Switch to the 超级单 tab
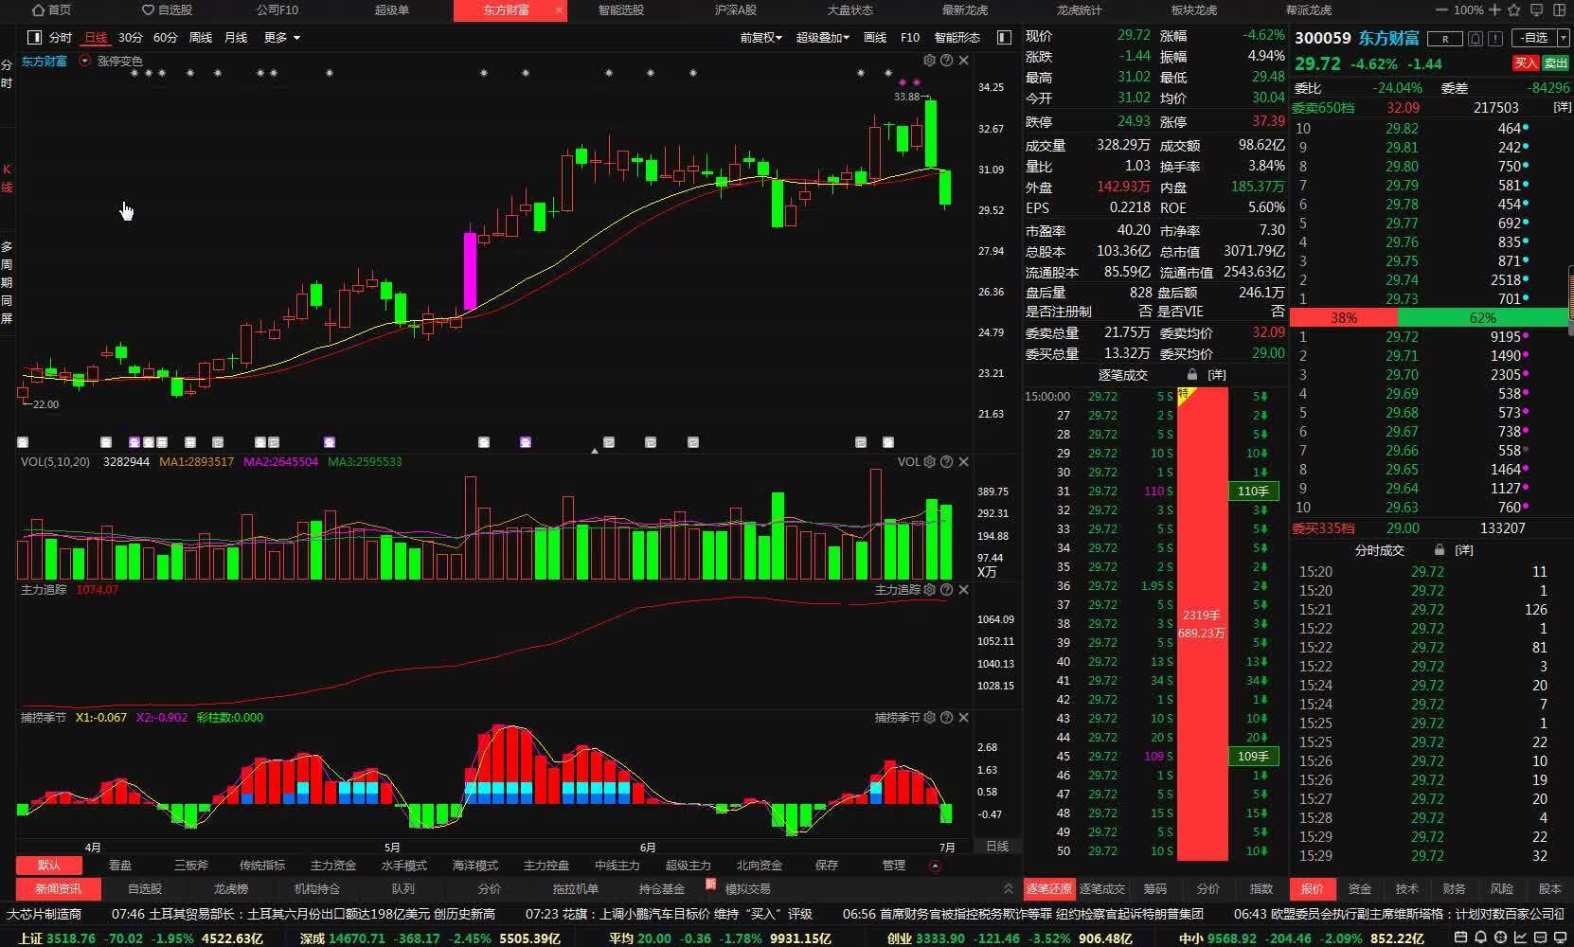This screenshot has width=1574, height=947. (x=392, y=10)
